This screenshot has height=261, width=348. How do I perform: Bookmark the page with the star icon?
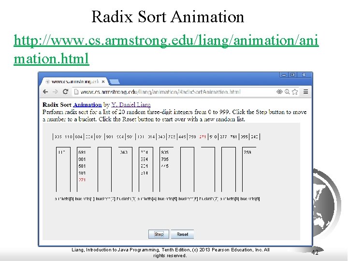pyautogui.click(x=295, y=92)
